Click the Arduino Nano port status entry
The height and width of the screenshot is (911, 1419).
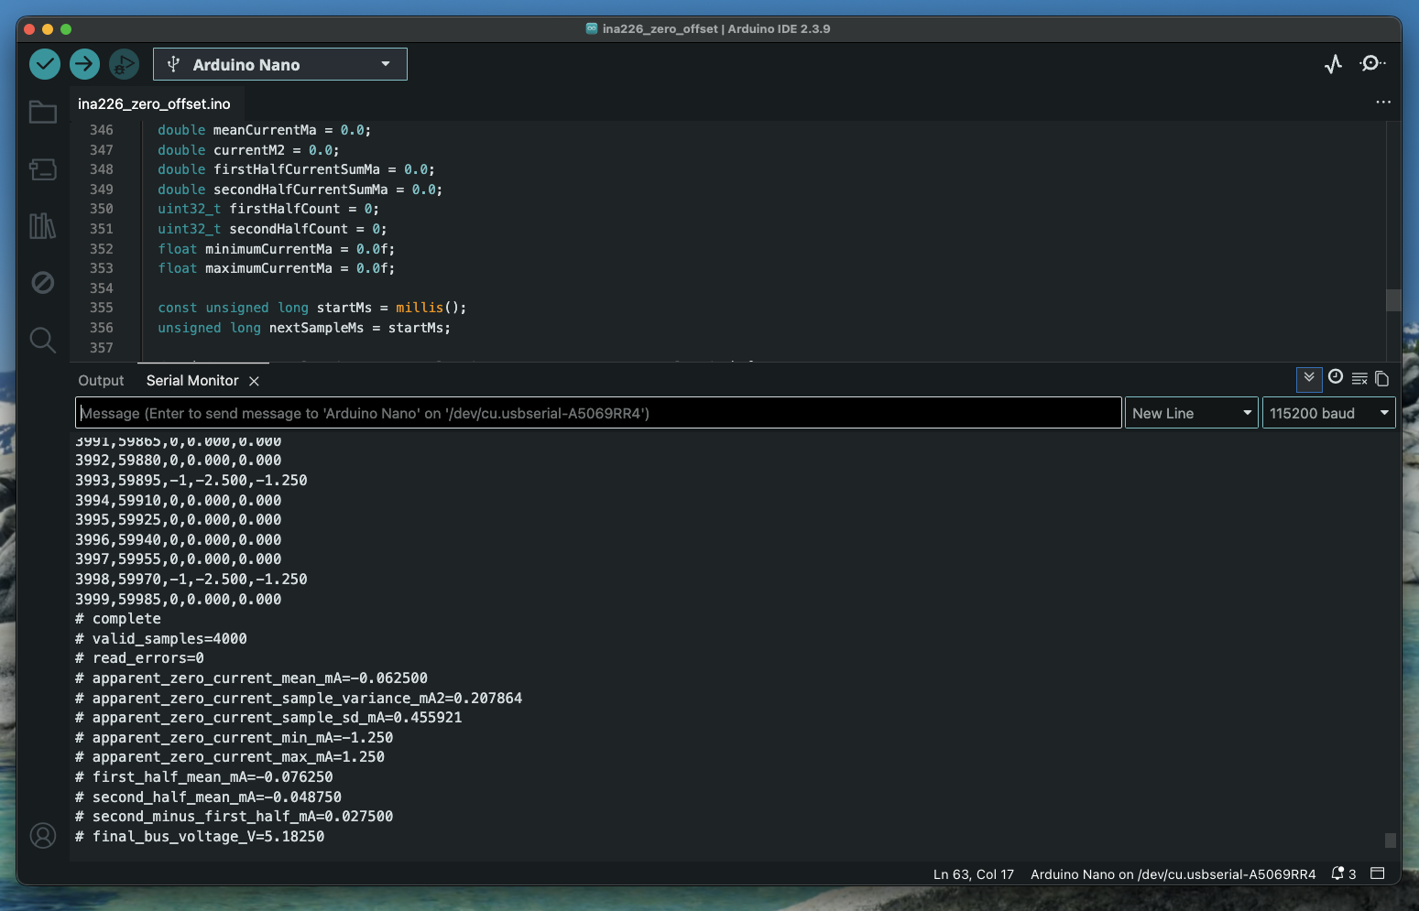point(1173,874)
